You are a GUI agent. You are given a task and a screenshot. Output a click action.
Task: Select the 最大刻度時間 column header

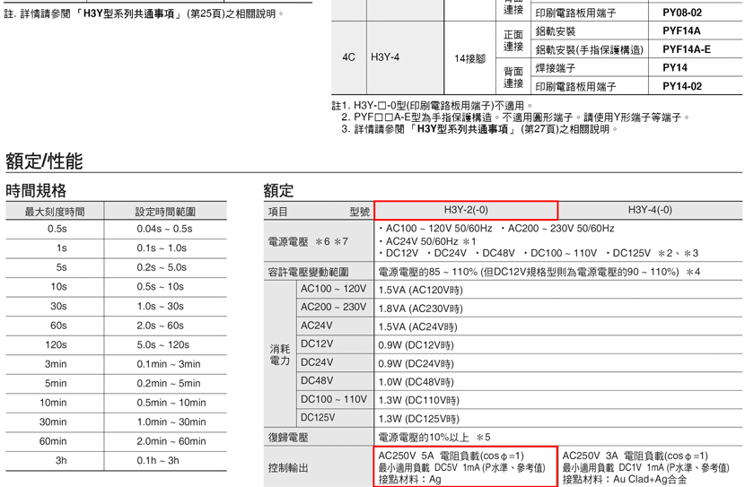(x=55, y=212)
